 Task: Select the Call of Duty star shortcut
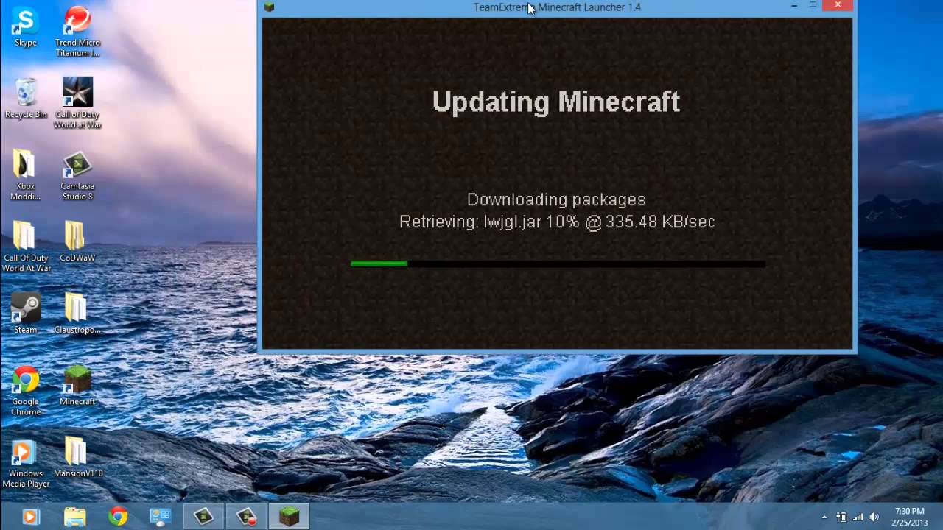click(x=77, y=103)
